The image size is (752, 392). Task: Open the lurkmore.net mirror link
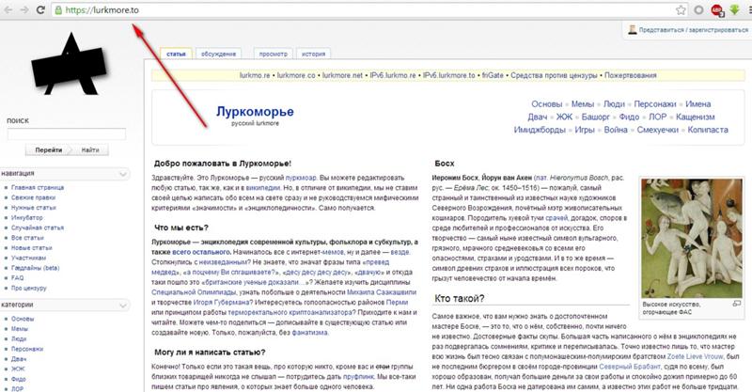[x=342, y=75]
